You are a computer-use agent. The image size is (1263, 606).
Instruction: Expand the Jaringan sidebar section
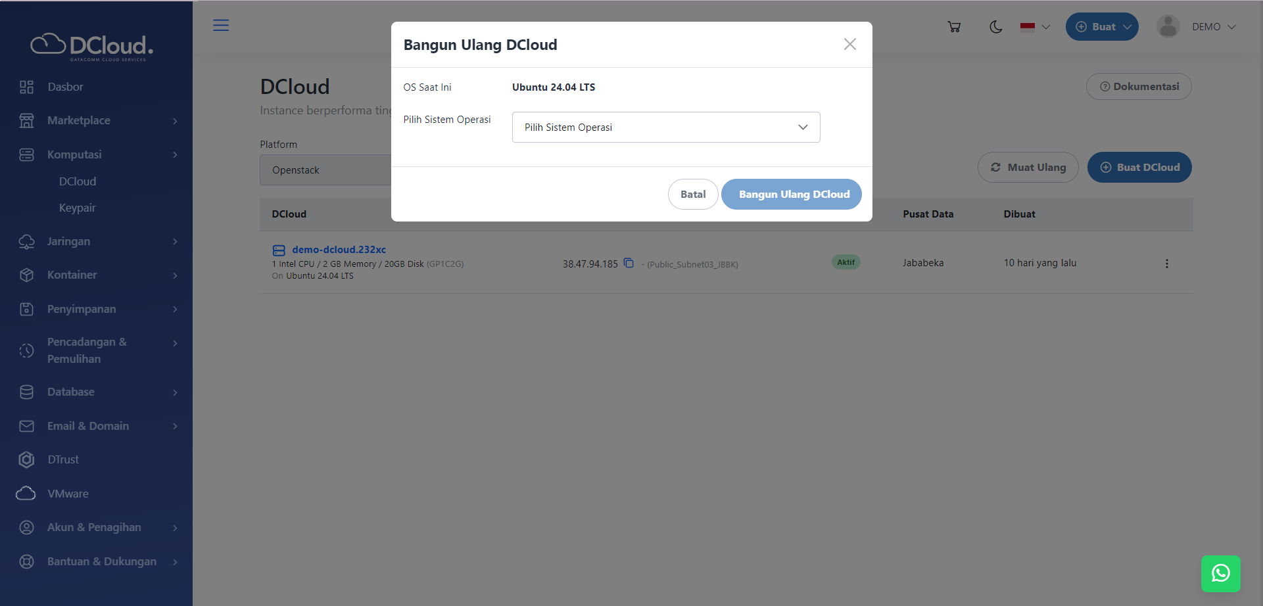pos(99,242)
